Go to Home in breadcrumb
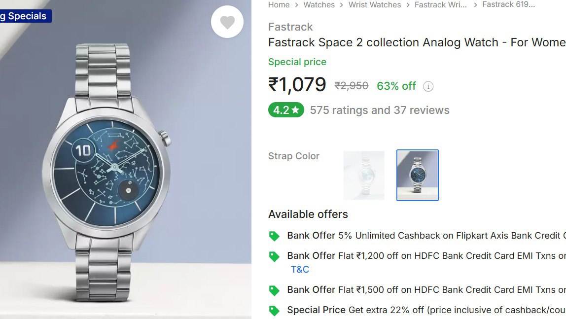 [279, 5]
